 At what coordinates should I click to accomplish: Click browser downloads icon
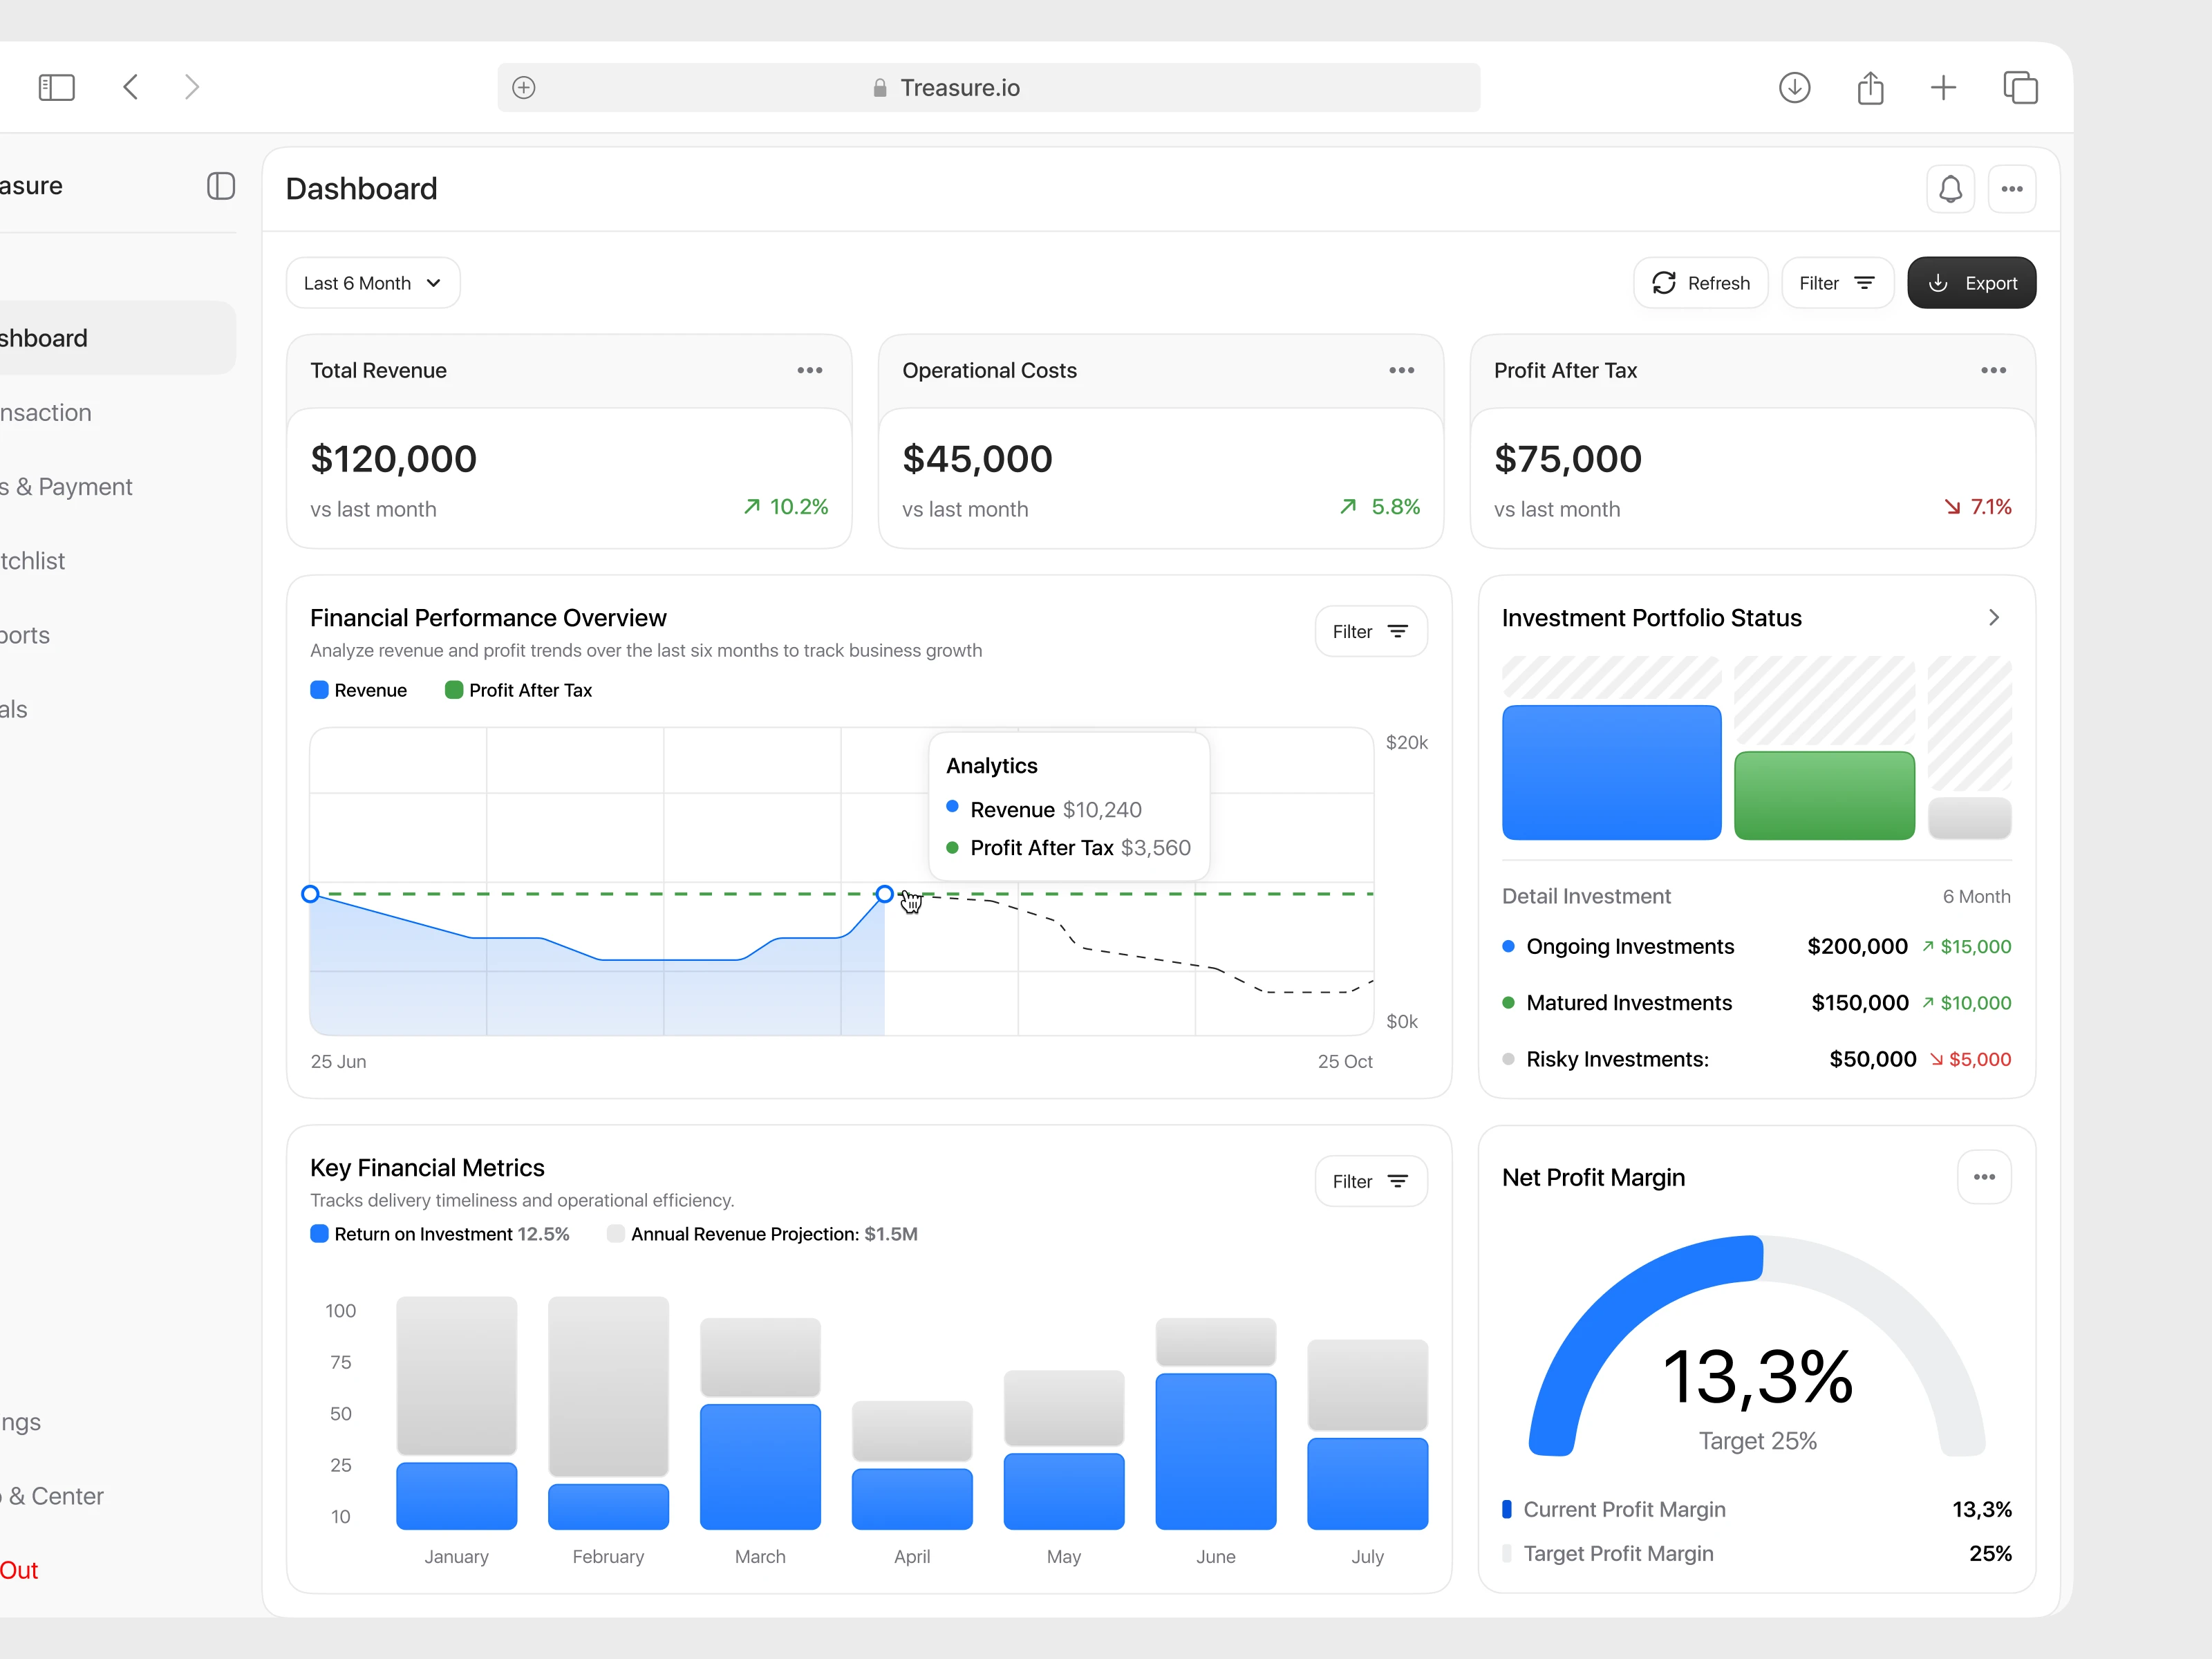[x=1794, y=88]
